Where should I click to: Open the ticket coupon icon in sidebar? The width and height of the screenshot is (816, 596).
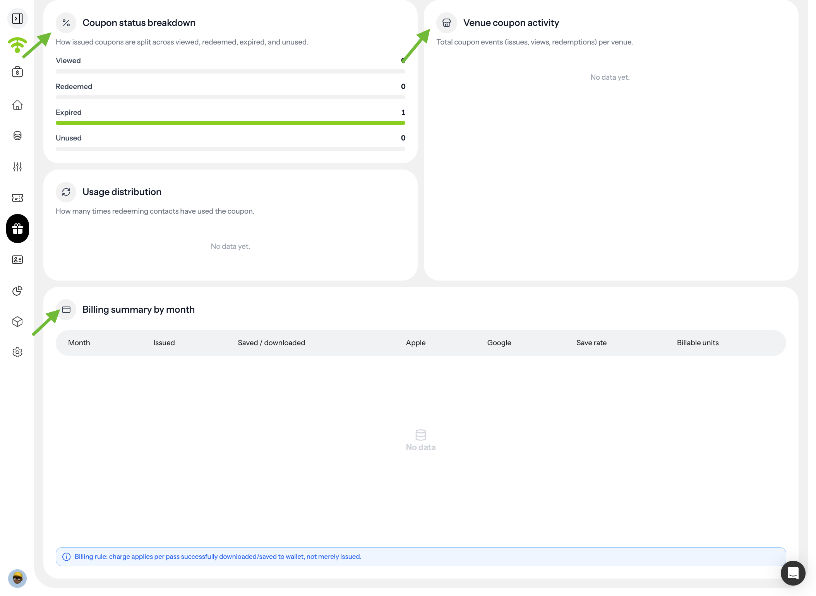(x=17, y=198)
